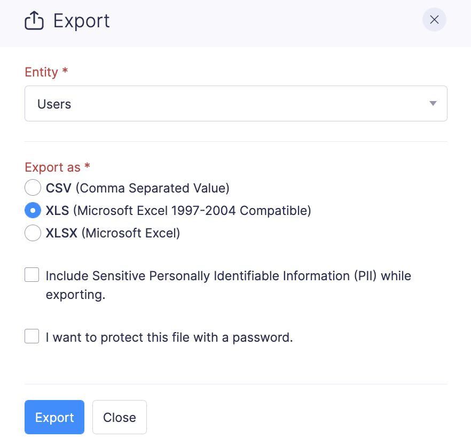The image size is (471, 446).
Task: Click the Export dialog title text
Action: click(x=81, y=20)
